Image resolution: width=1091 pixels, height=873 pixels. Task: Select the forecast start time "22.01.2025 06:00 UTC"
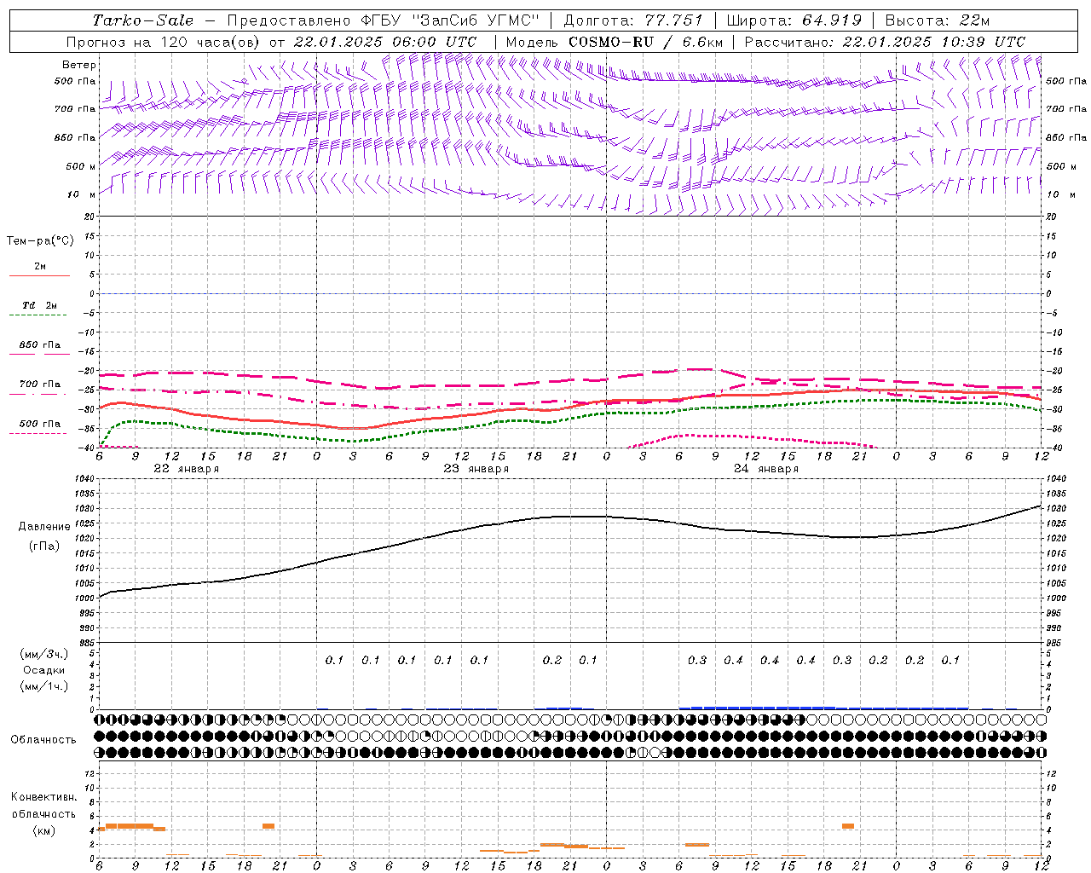(x=385, y=42)
